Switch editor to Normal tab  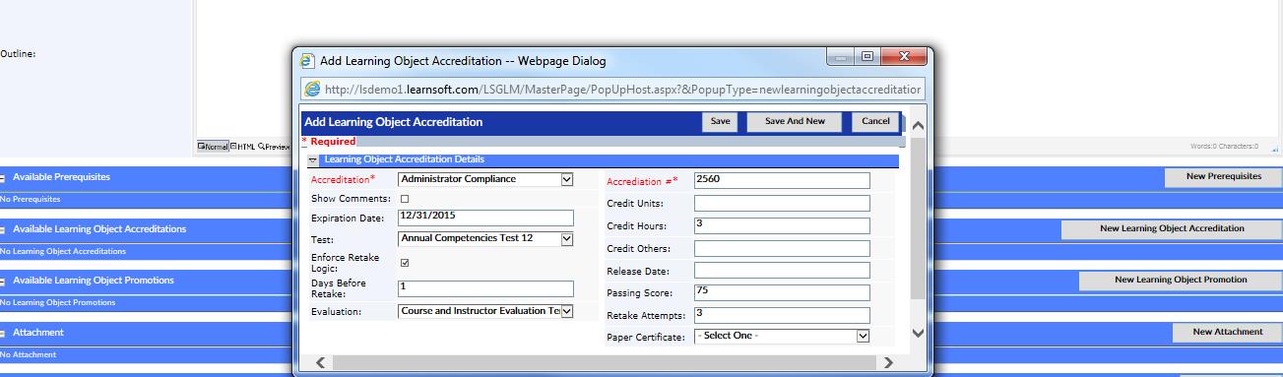[213, 146]
